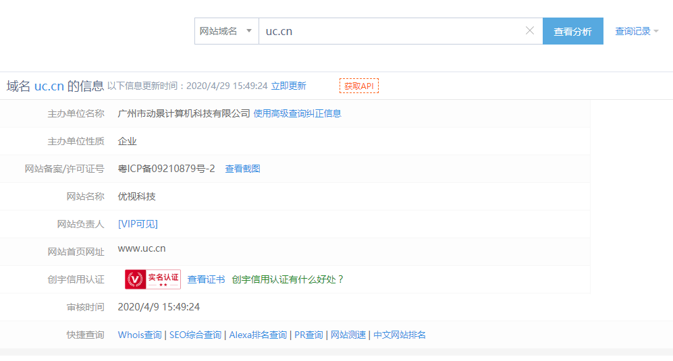Click 创宇信用认证有什么好处？ link
Viewport: 673px width, 361px height.
click(288, 279)
